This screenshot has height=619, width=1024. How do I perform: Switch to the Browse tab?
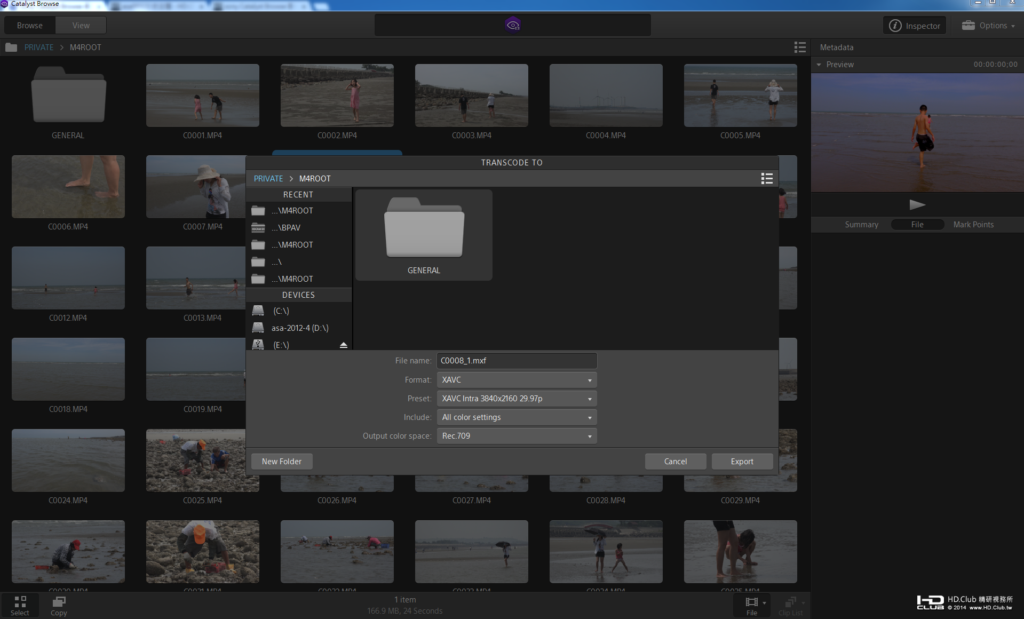(x=30, y=25)
